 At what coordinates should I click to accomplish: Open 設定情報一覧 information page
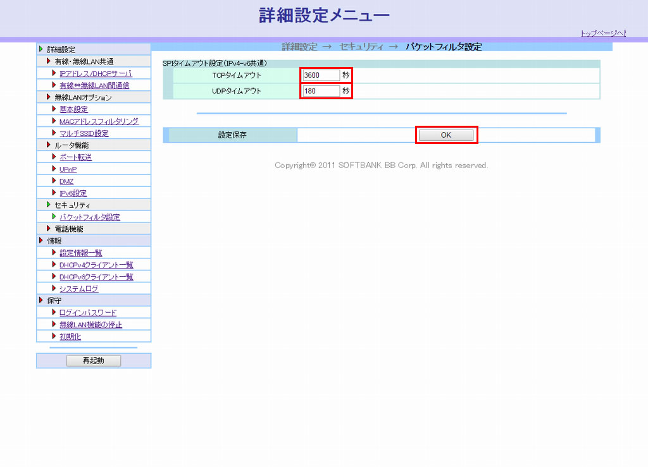pyautogui.click(x=80, y=253)
